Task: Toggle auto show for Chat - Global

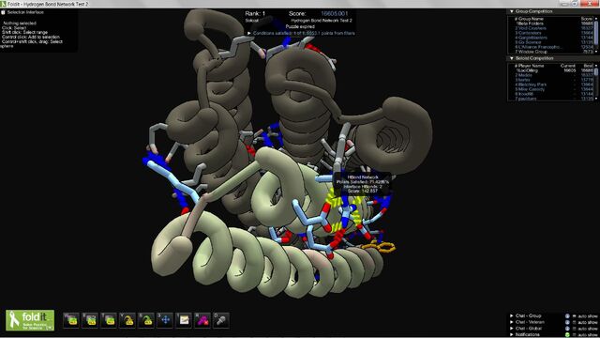Action: pos(574,329)
